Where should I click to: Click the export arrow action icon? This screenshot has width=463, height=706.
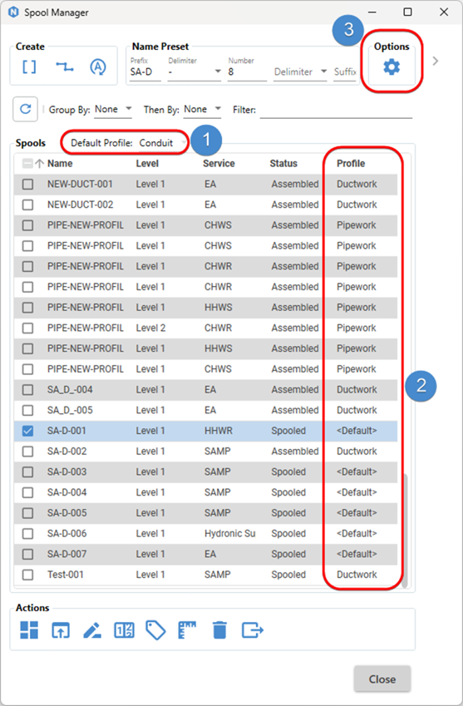point(253,630)
